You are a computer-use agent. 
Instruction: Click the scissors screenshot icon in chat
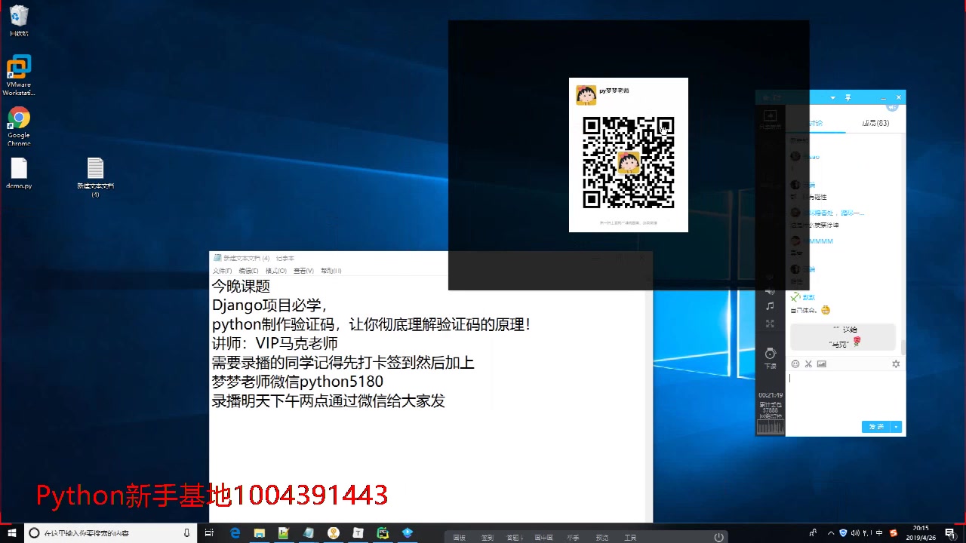coord(808,364)
